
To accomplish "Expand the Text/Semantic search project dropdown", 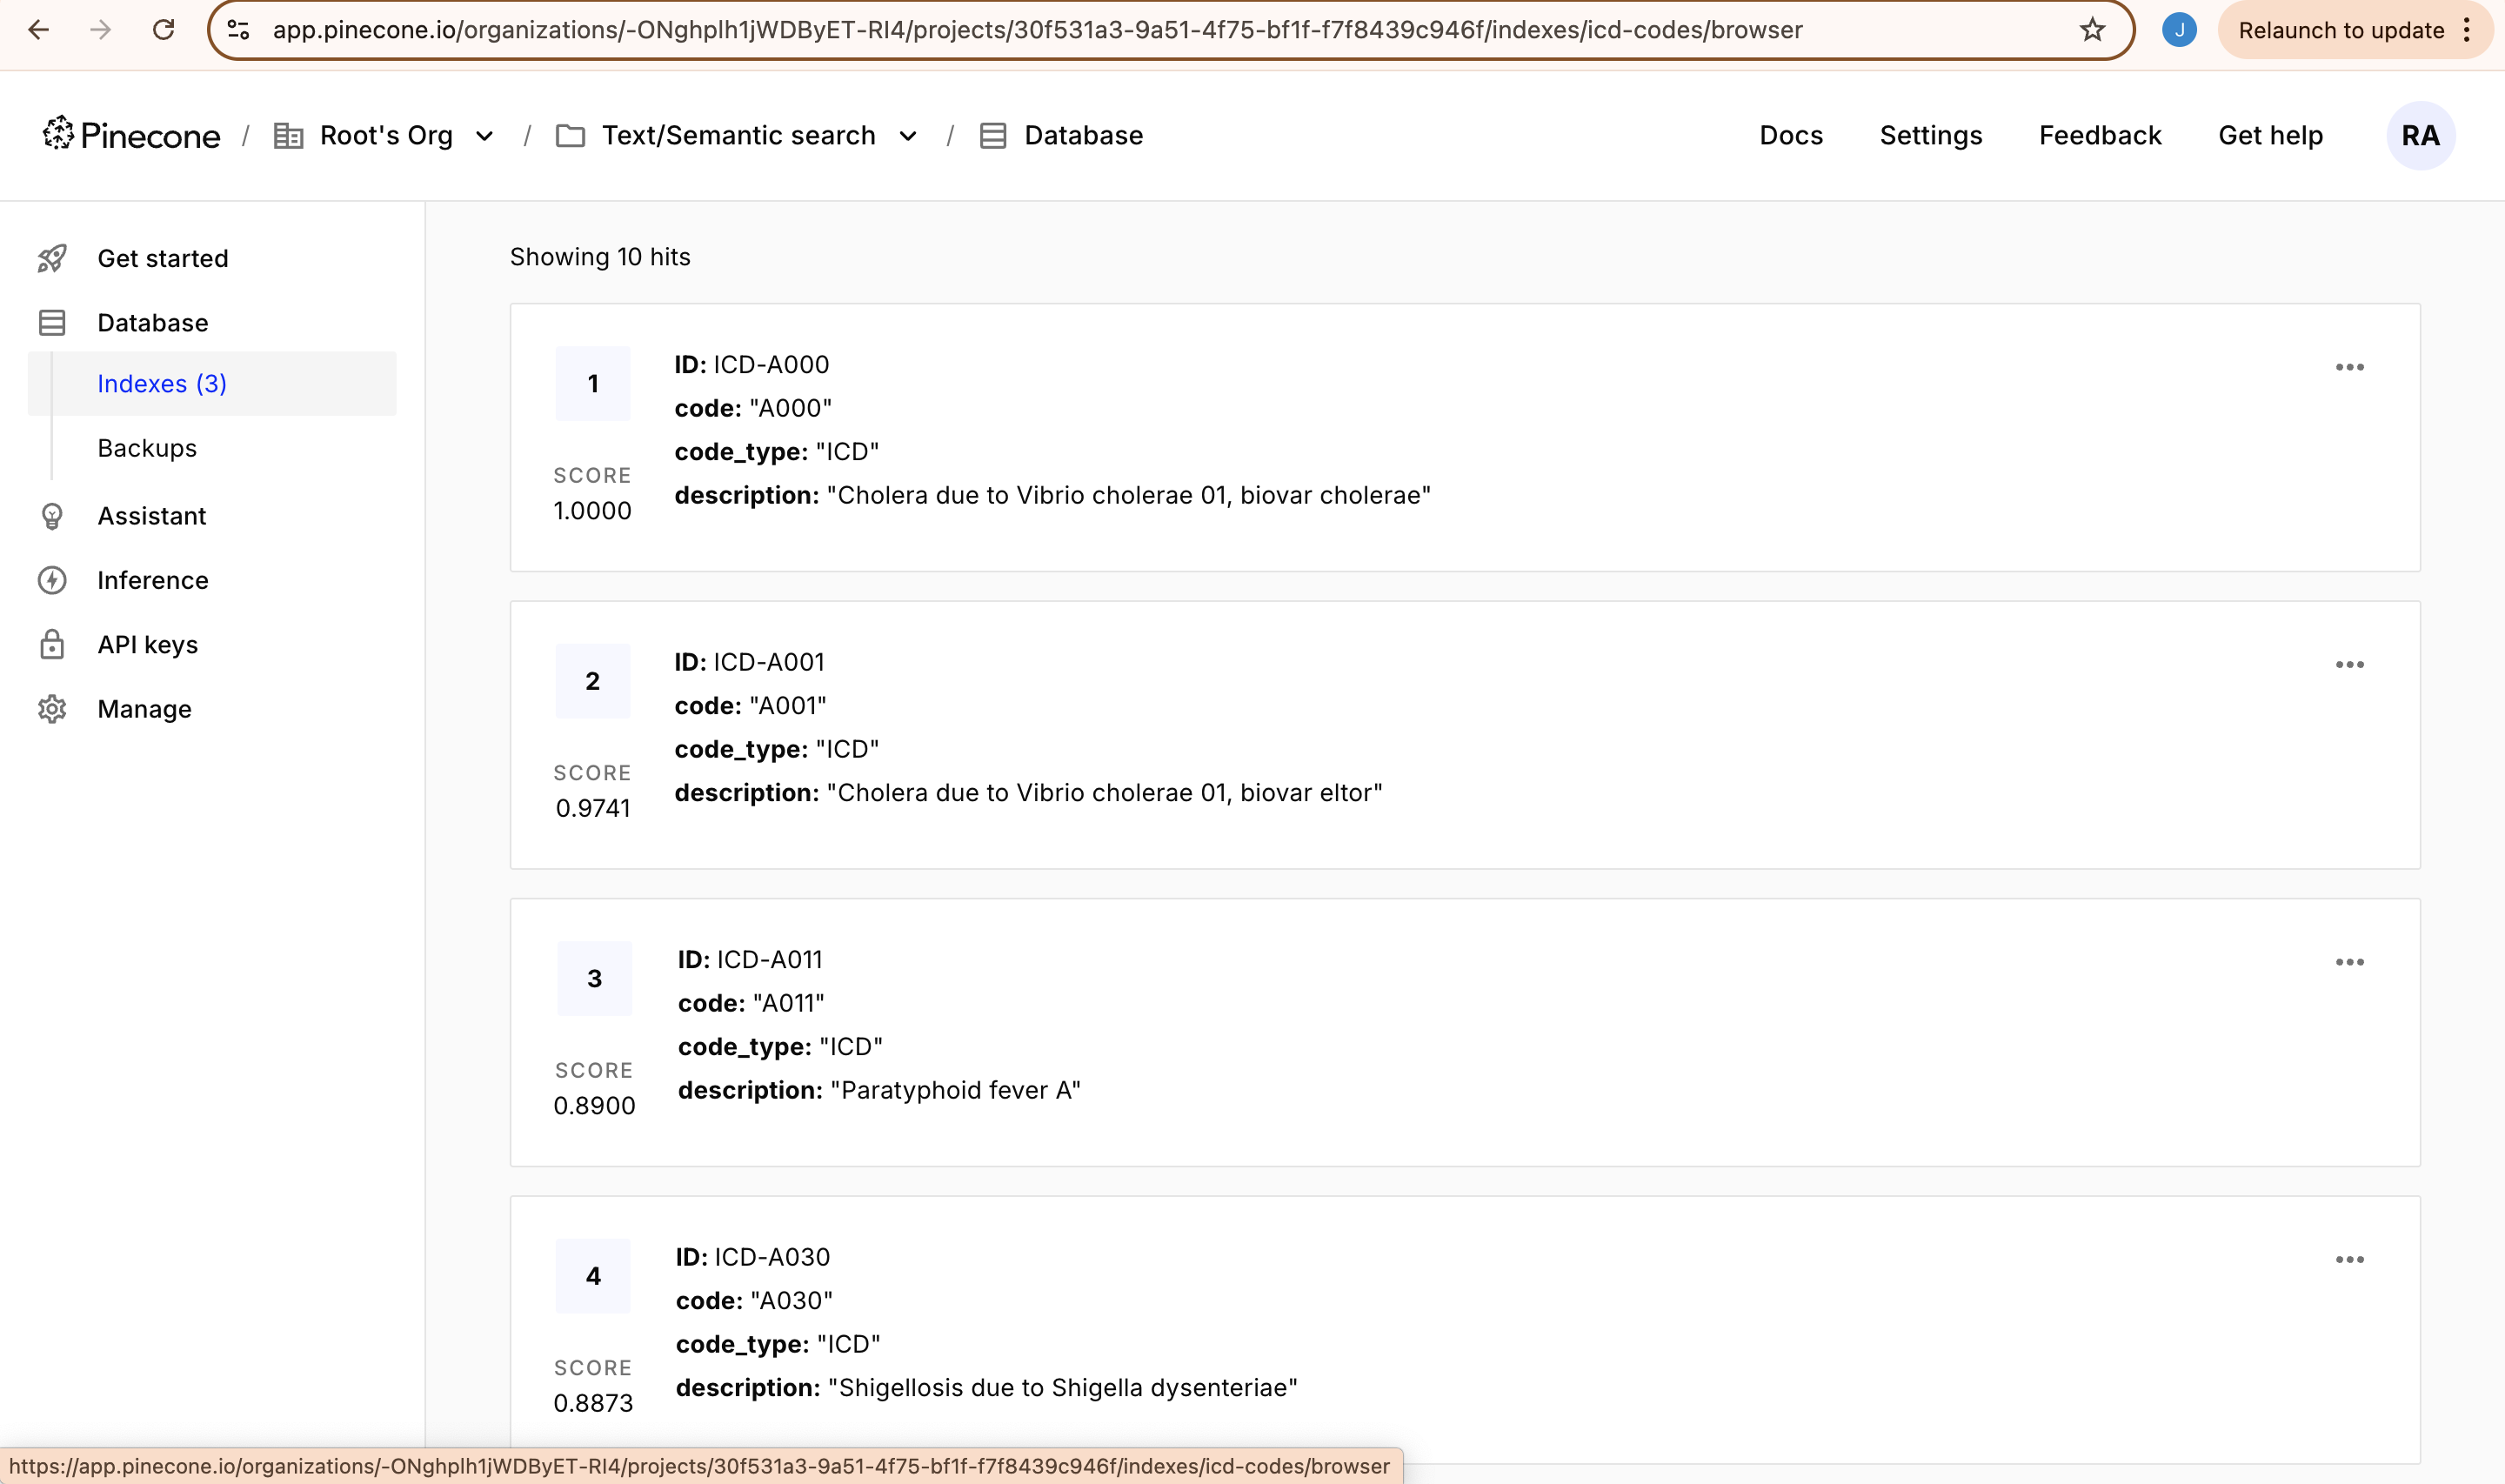I will pos(908,136).
